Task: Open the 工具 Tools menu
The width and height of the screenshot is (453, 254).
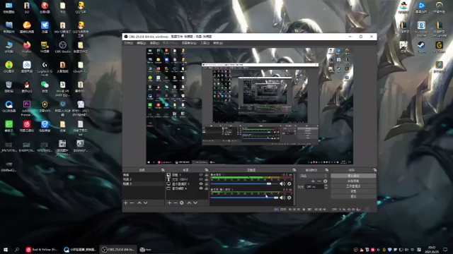Action: coord(205,43)
